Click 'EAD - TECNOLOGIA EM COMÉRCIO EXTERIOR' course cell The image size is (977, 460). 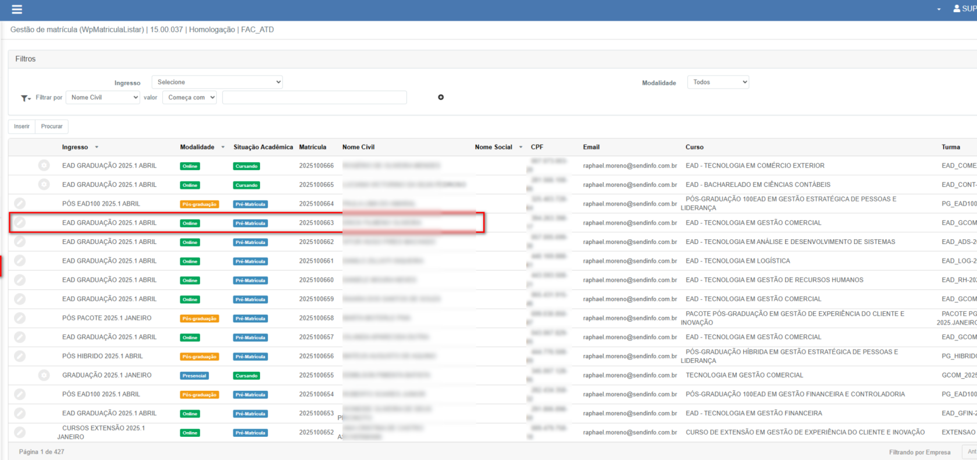[755, 166]
